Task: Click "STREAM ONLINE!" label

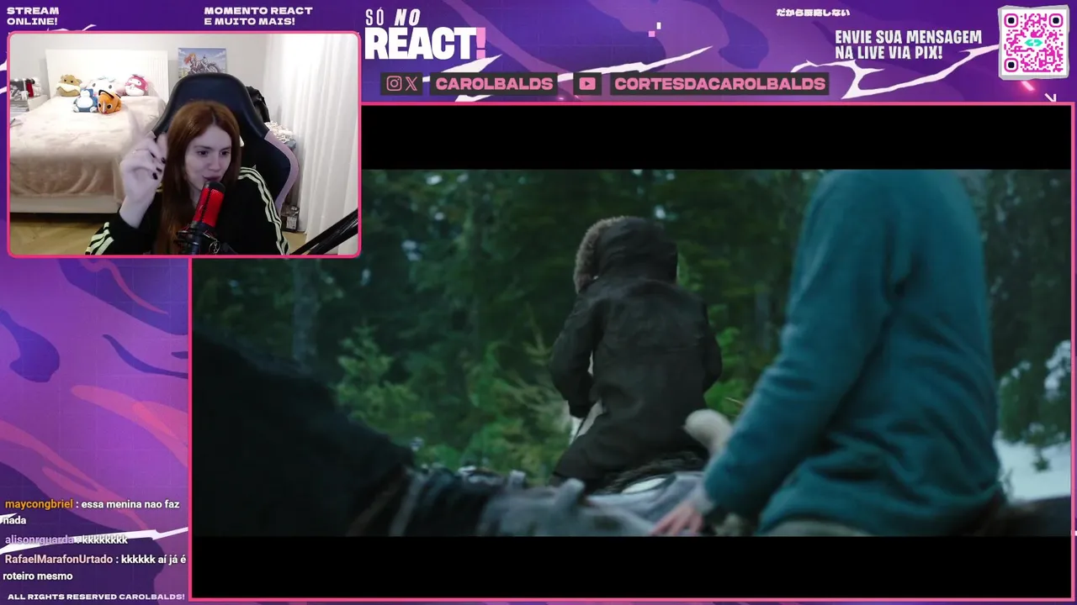Action: (x=33, y=16)
